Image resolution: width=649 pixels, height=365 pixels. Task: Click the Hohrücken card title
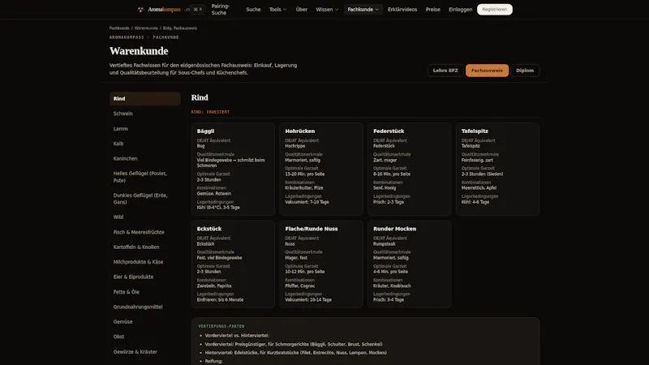point(299,131)
